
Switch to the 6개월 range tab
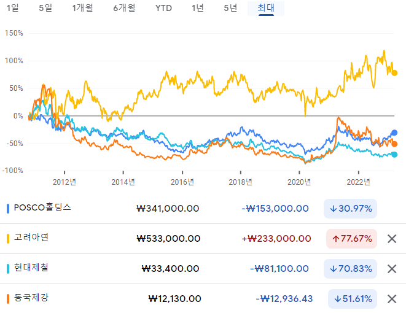tap(124, 8)
